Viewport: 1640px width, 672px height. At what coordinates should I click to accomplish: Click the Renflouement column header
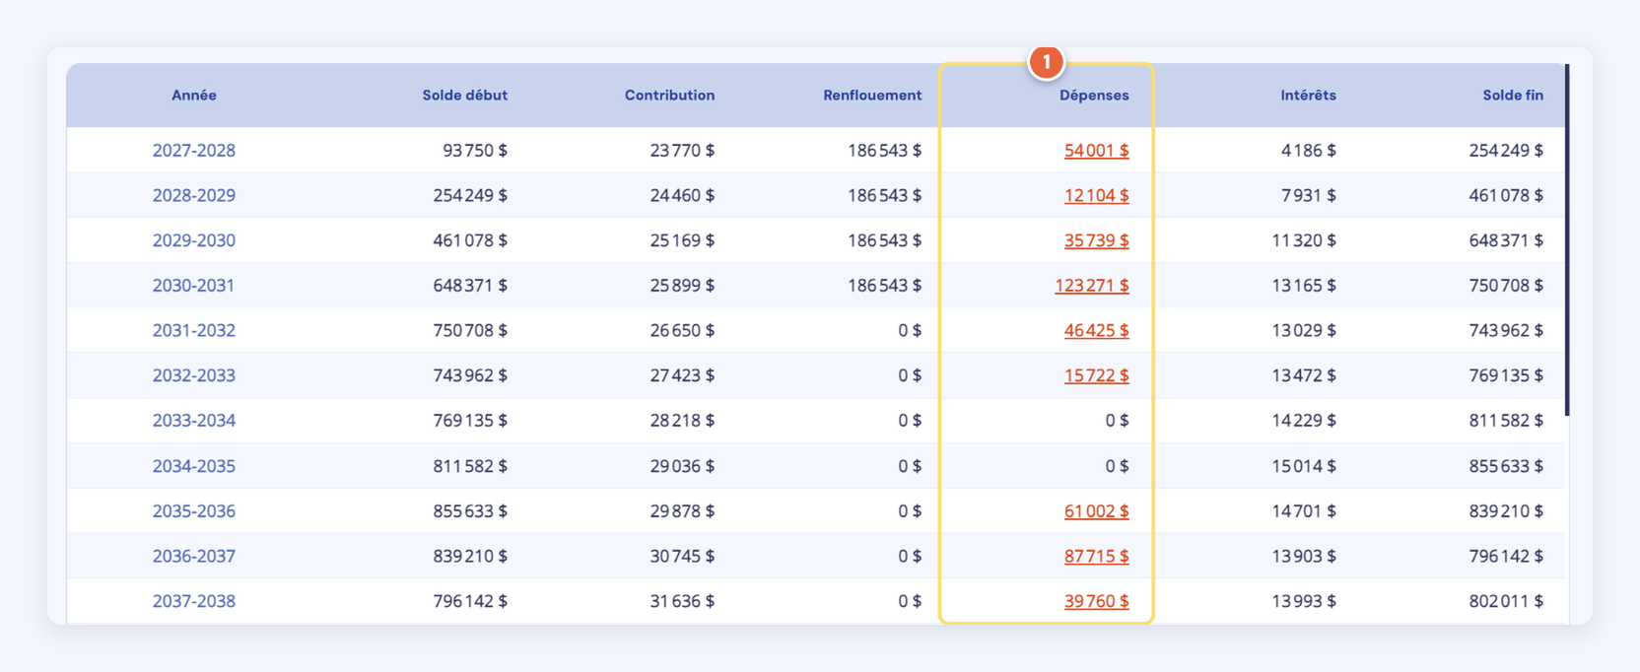pyautogui.click(x=872, y=96)
